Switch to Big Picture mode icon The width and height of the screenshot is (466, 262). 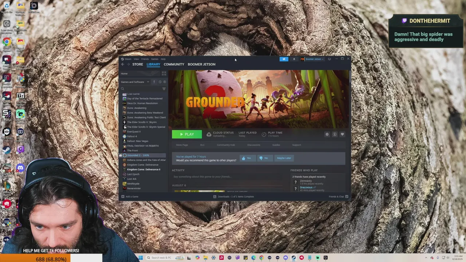pyautogui.click(x=329, y=59)
